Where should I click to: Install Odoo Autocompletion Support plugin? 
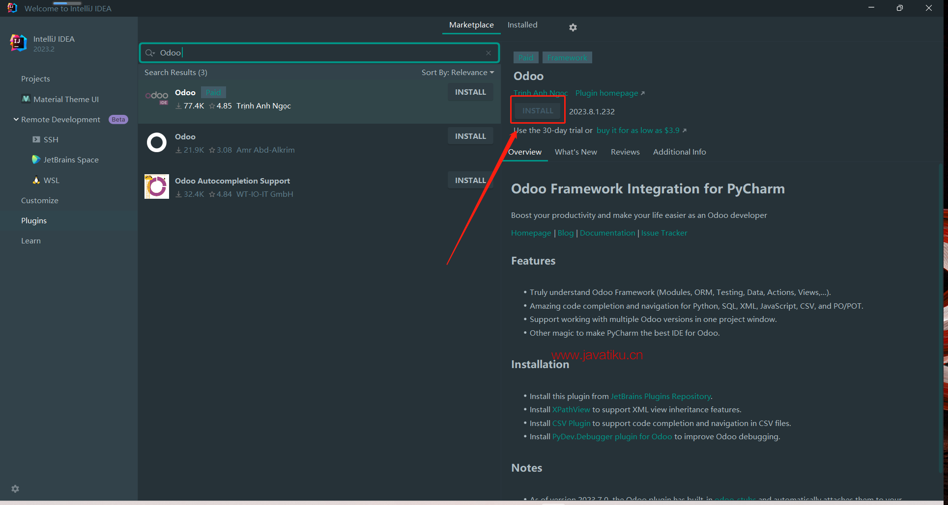point(470,181)
